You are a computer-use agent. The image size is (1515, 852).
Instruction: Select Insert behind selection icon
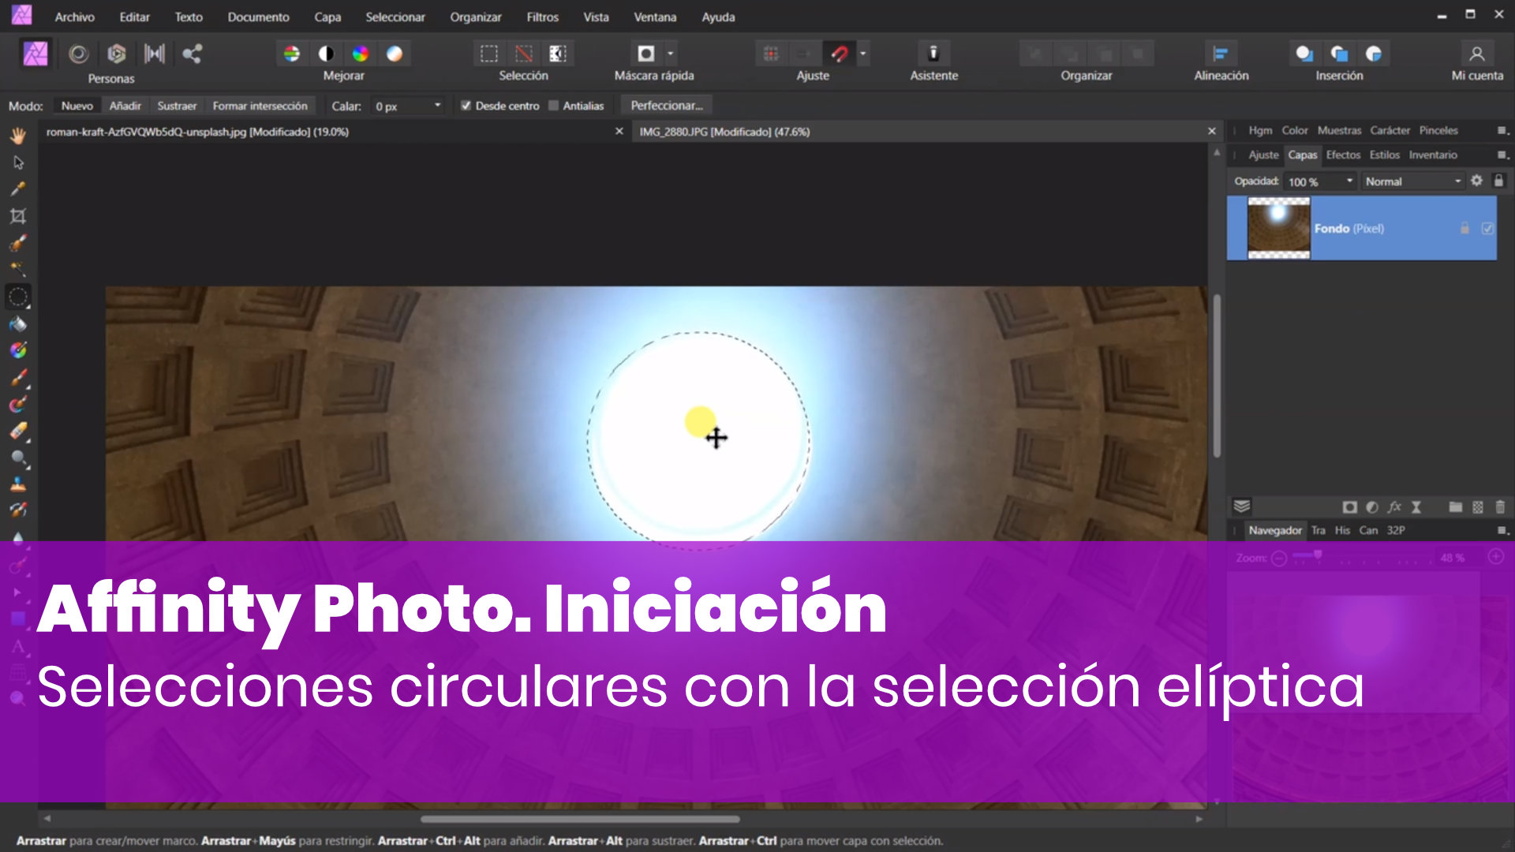tap(1304, 54)
